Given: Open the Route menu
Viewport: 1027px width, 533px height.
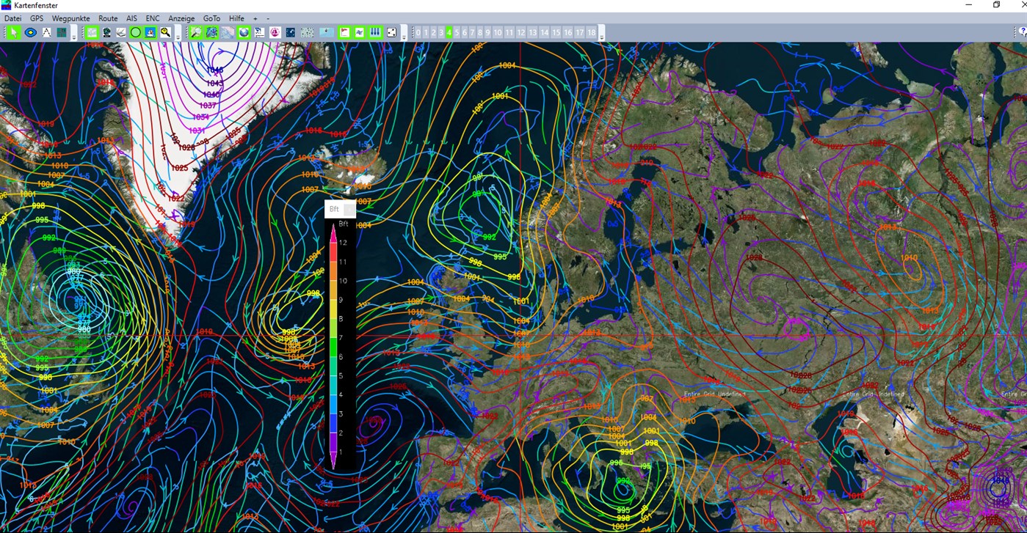Looking at the screenshot, I should (x=108, y=18).
